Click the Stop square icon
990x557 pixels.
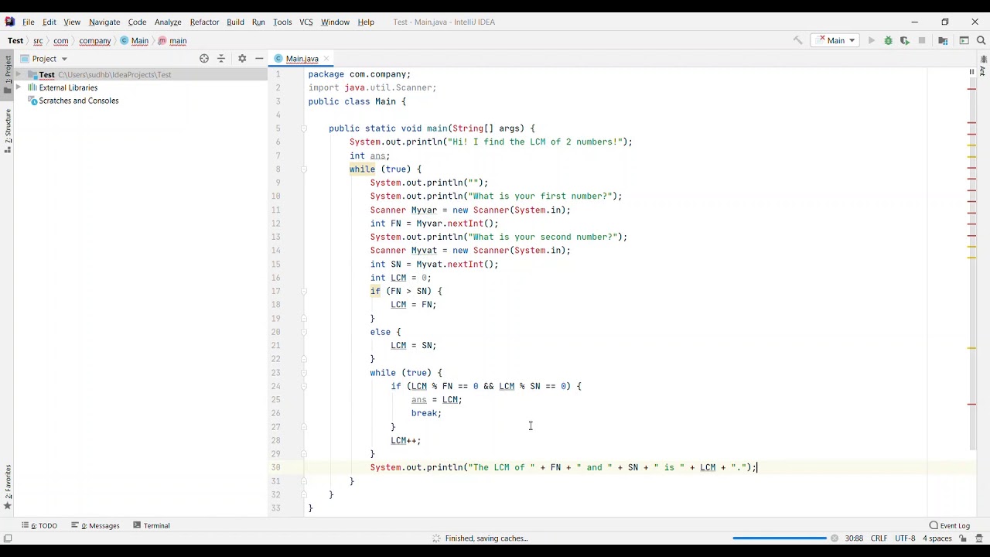(922, 40)
